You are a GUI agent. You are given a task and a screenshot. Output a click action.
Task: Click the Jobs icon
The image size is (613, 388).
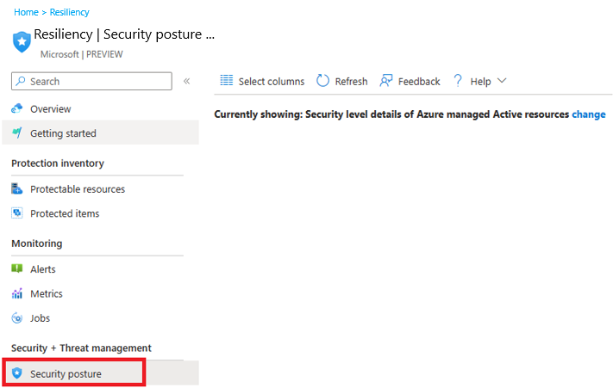(x=16, y=317)
